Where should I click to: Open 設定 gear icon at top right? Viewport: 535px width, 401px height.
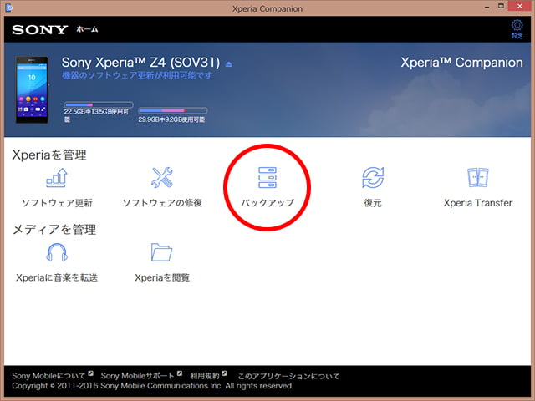[x=517, y=30]
